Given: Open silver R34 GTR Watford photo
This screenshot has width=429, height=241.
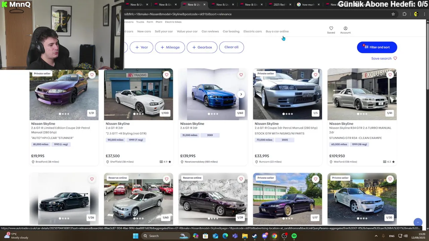Looking at the screenshot, I should pyautogui.click(x=362, y=94).
